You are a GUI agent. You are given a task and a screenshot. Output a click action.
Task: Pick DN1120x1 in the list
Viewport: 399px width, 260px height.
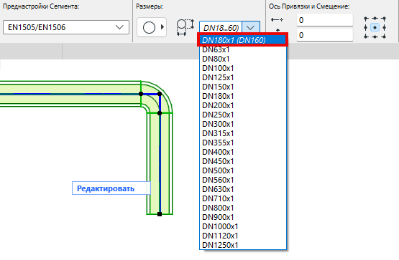(x=243, y=236)
